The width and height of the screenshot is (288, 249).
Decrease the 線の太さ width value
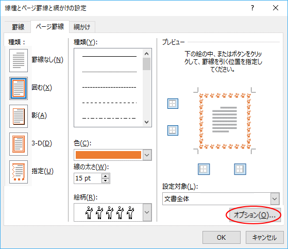(x=106, y=180)
